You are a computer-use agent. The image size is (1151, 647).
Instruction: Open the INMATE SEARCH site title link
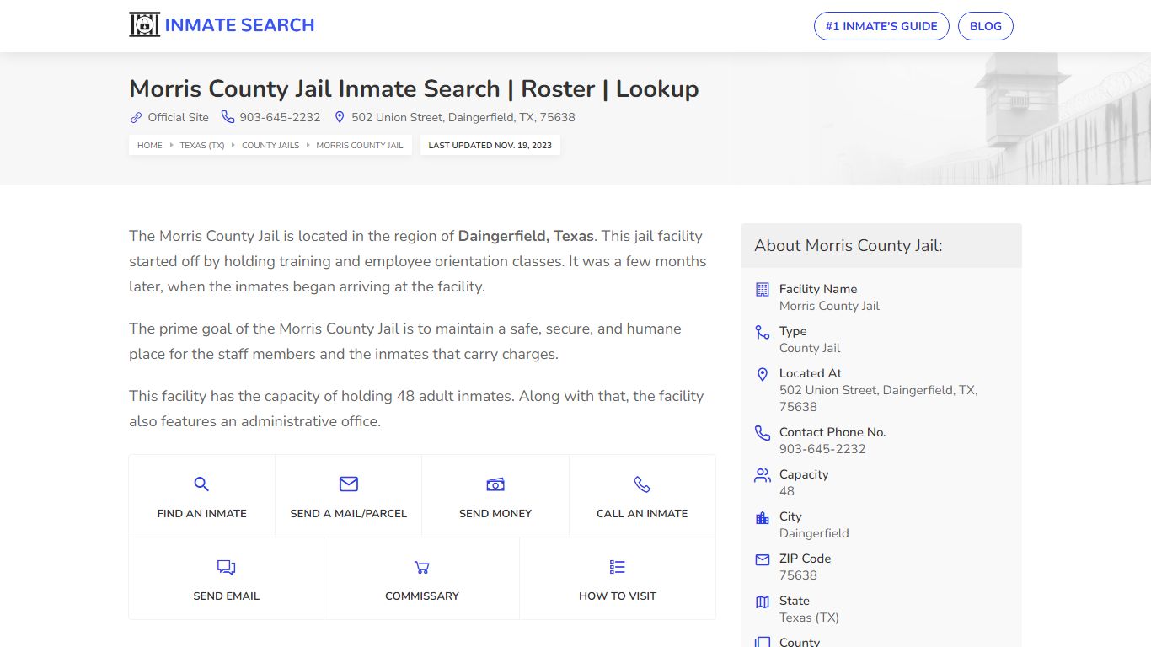click(239, 25)
